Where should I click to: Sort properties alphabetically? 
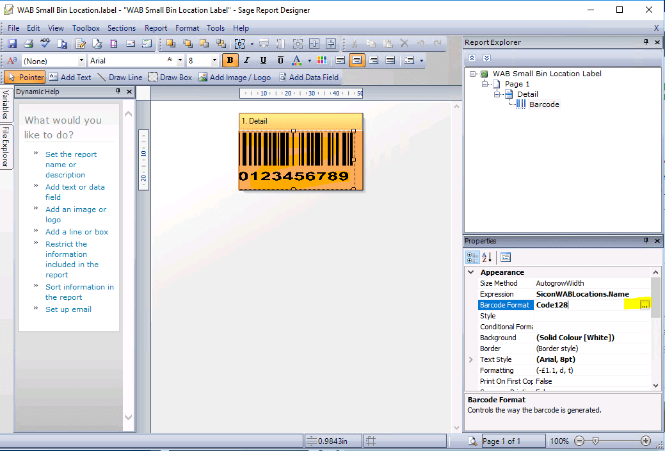487,258
